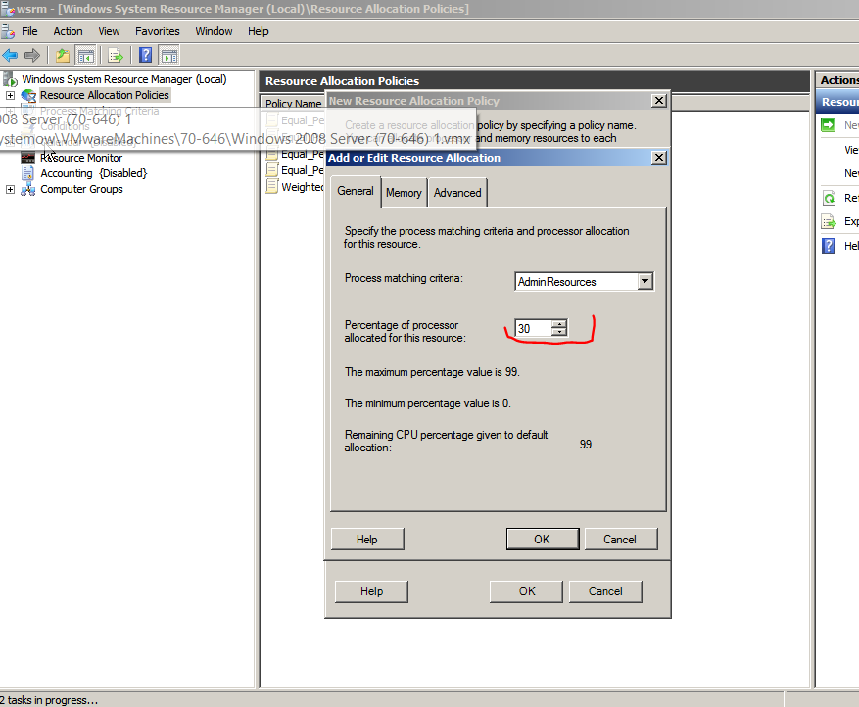This screenshot has height=707, width=859.
Task: Open the Favorites menu
Action: tap(158, 31)
